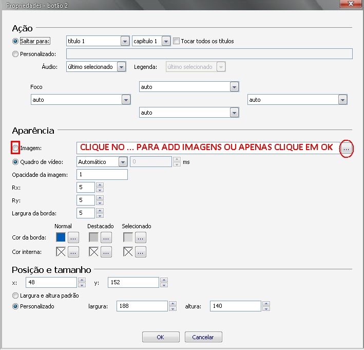
Task: Open Selecionado 'Cor interna' picker '...'
Action: (x=141, y=252)
